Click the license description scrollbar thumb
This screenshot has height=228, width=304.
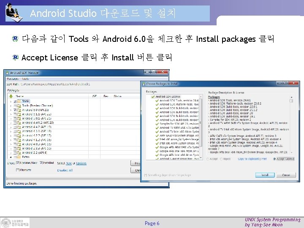(x=291, y=101)
